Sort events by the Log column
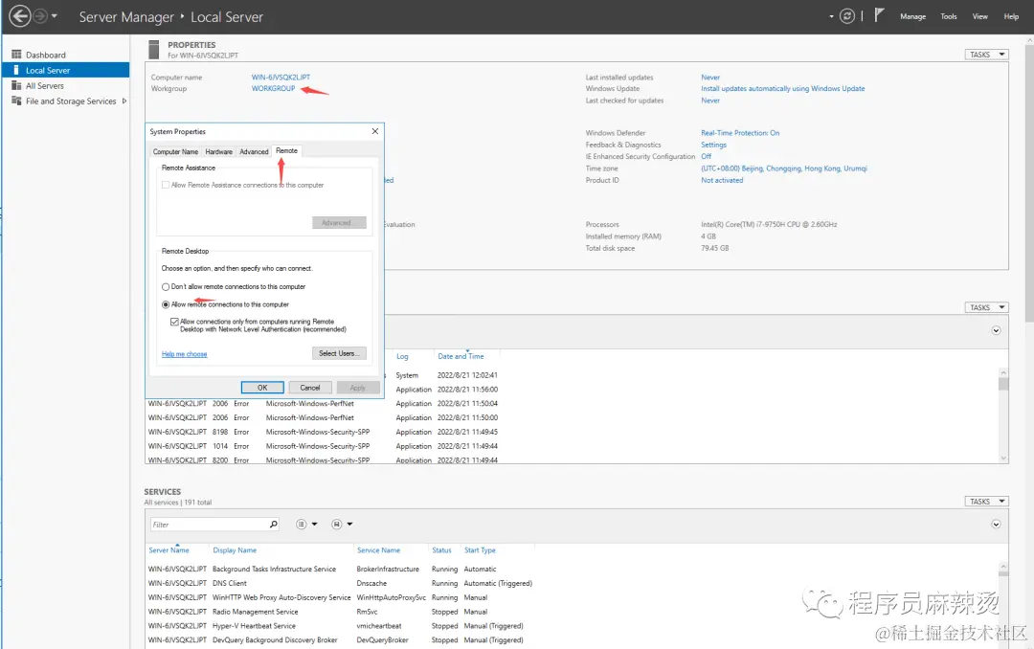This screenshot has width=1034, height=649. [x=402, y=356]
